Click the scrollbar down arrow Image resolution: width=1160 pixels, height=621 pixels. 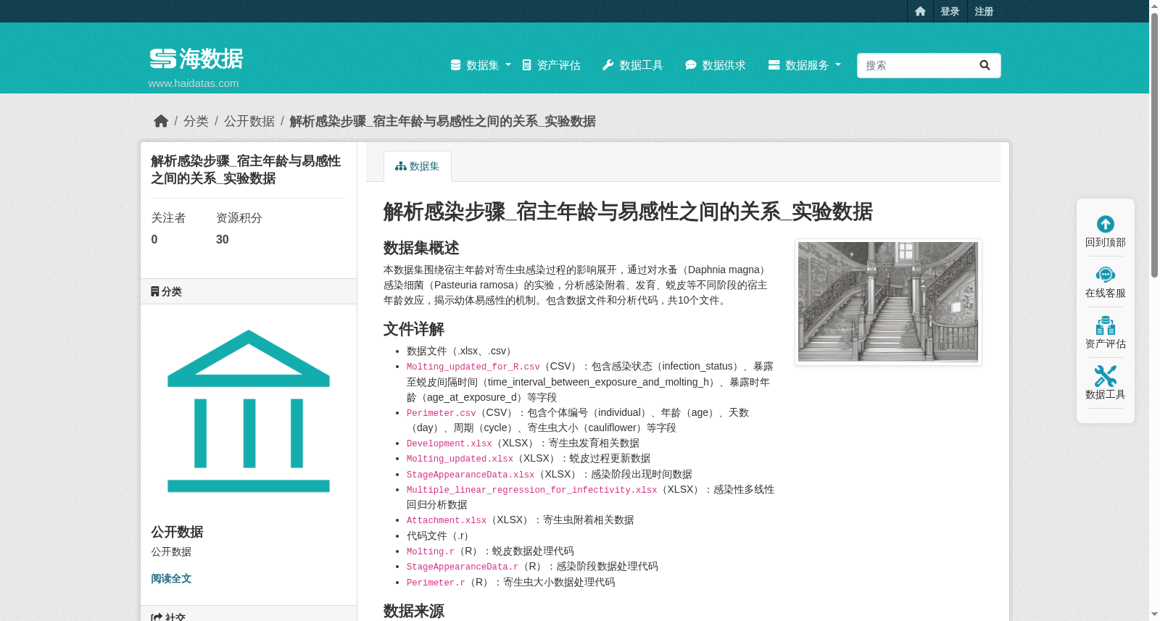[x=1154, y=614]
